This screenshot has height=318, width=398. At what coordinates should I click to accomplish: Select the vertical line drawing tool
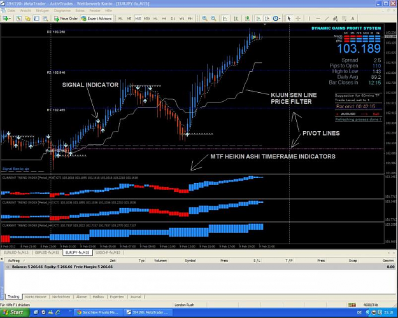pyautogui.click(x=309, y=18)
